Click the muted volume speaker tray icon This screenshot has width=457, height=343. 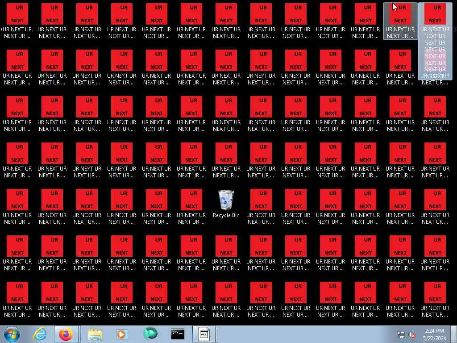pos(412,335)
